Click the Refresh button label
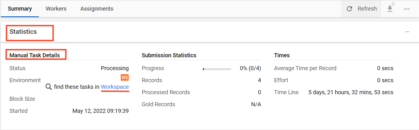The image size is (419, 130). click(x=367, y=9)
